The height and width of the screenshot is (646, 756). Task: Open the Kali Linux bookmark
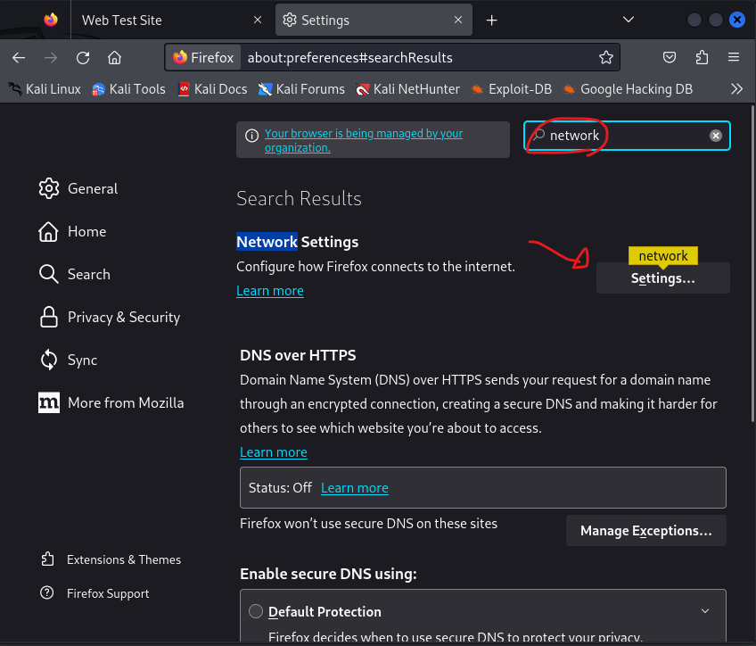(x=45, y=88)
